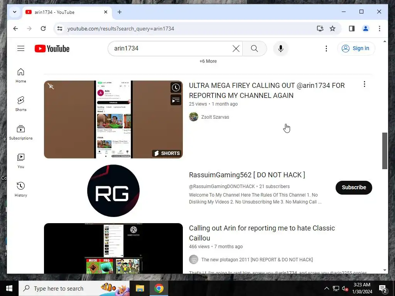Add ULTRA MEGA FIREY video to Watch later
The image size is (395, 296).
coord(176,87)
